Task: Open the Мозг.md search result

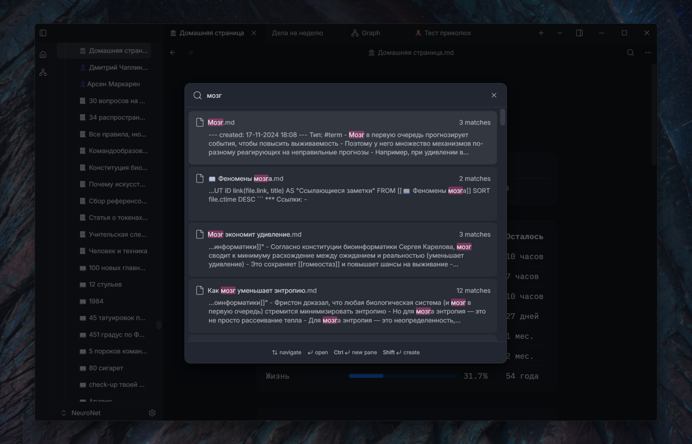Action: coord(343,138)
